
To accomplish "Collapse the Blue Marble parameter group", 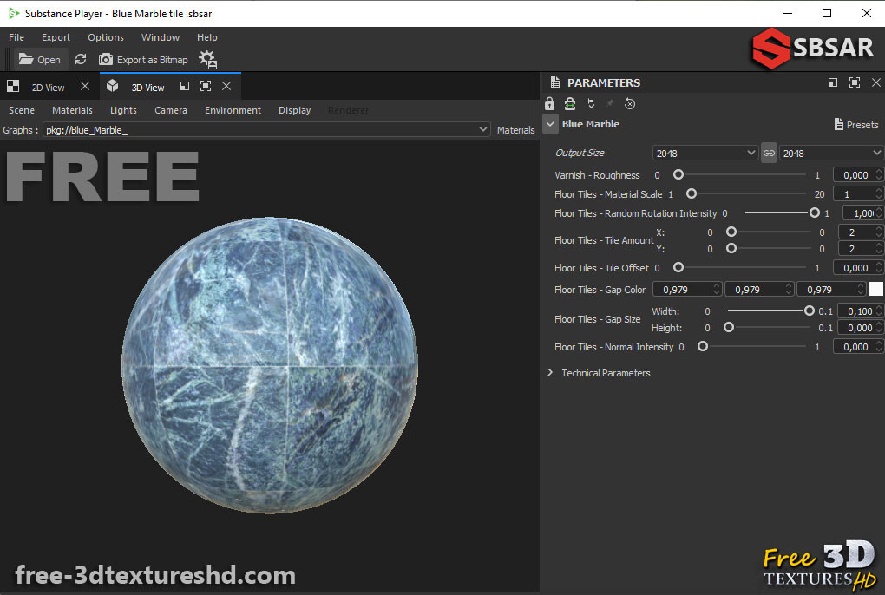I will tap(550, 124).
